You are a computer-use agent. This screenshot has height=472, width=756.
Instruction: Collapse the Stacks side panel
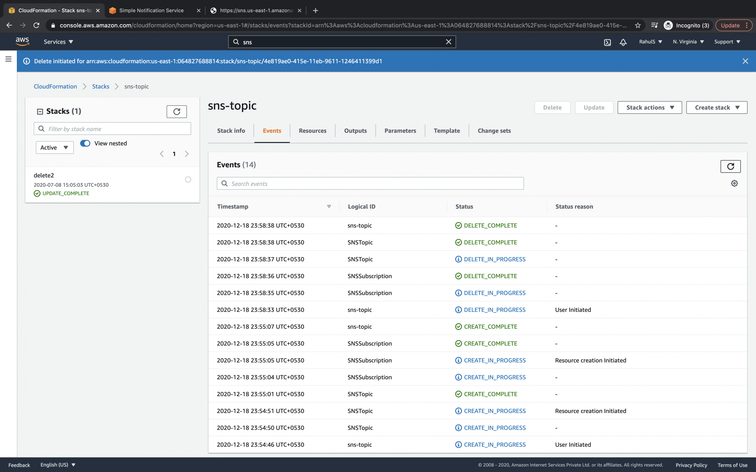[x=40, y=112]
